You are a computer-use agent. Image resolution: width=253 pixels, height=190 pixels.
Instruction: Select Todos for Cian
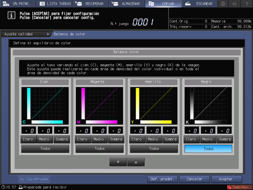(45, 148)
